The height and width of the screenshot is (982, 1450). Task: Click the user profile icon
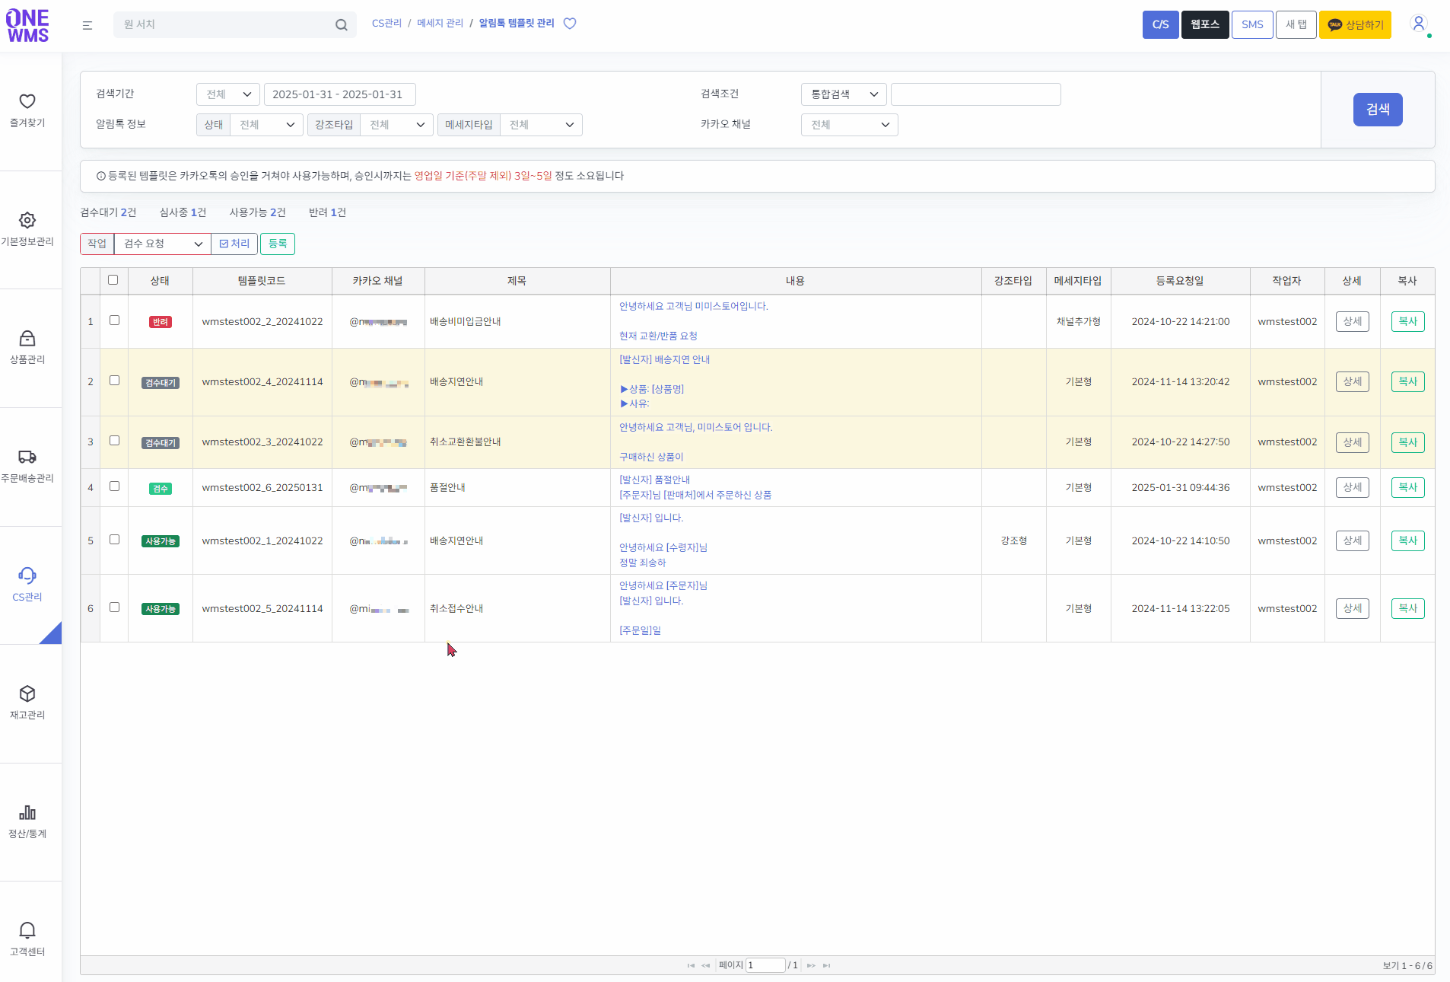pos(1418,24)
